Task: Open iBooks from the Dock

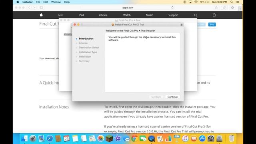Action: [x=194, y=138]
